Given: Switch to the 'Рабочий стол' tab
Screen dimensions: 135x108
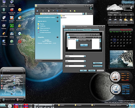Looking at the screenshot, I should tap(72, 30).
